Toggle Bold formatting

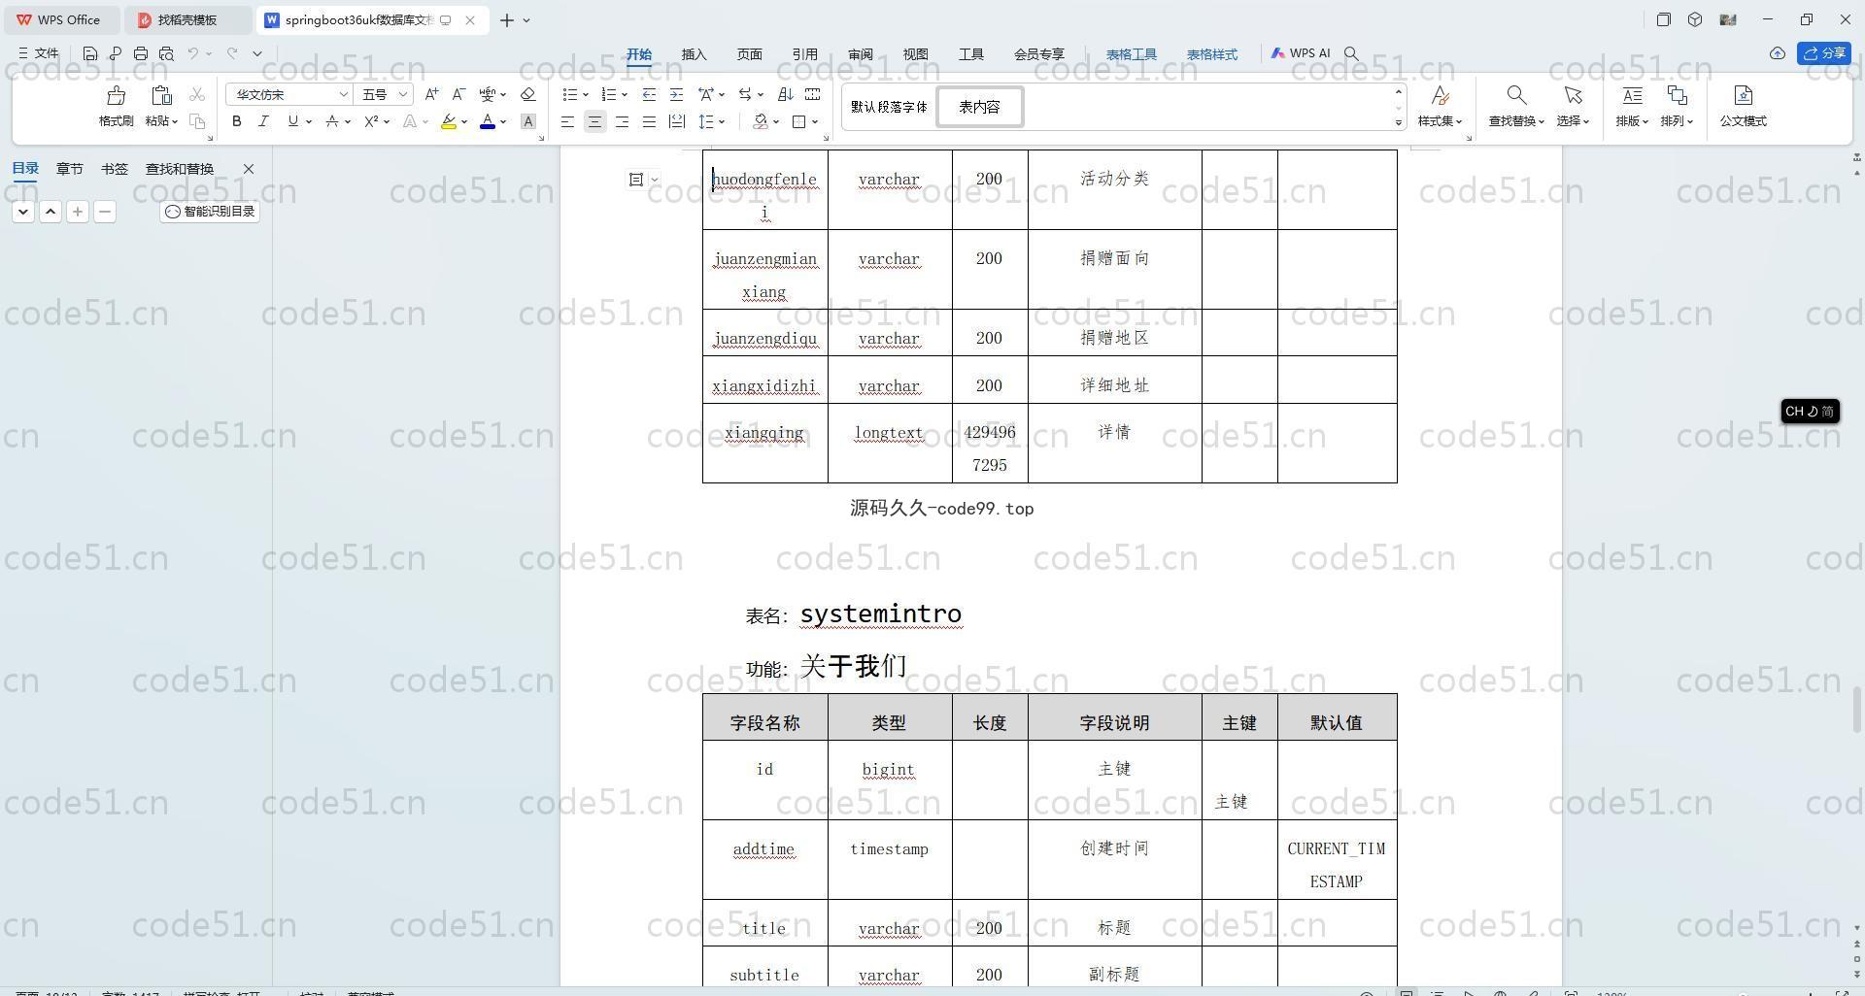click(236, 121)
